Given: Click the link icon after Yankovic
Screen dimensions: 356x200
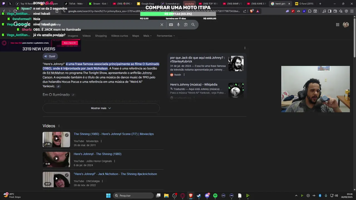Looking at the screenshot, I should pos(58,86).
